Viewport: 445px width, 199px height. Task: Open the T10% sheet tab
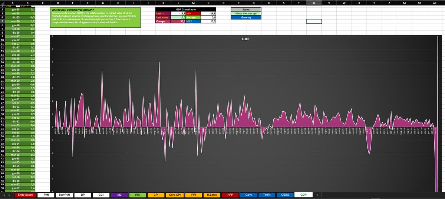[266, 195]
